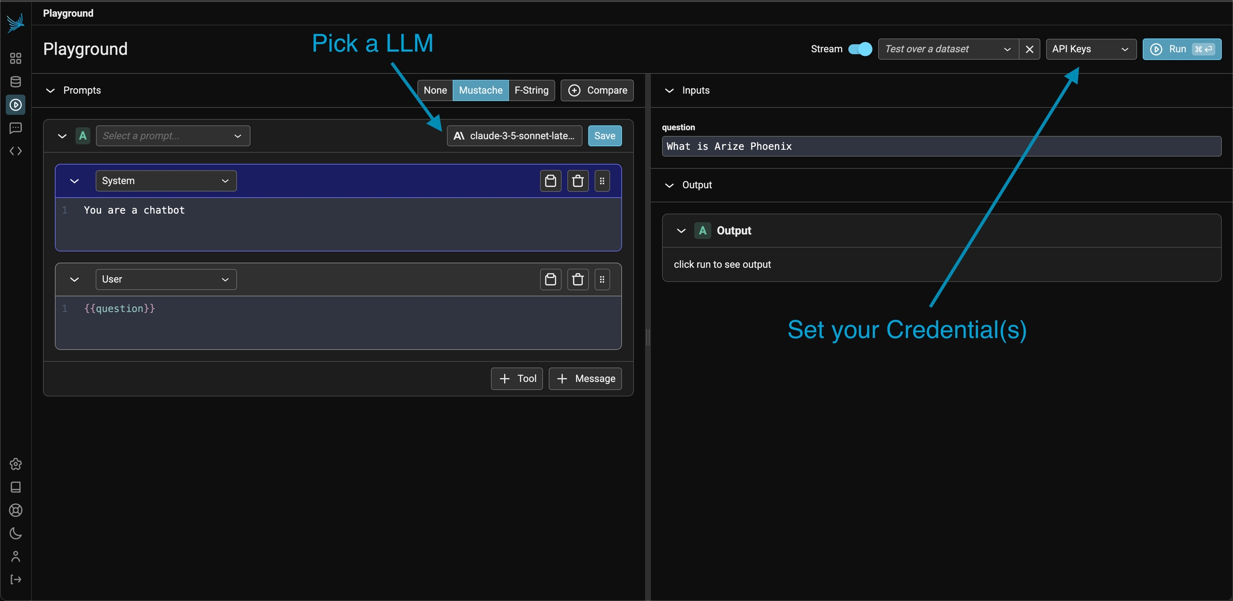Viewport: 1233px width, 601px height.
Task: Open the APIs code brackets icon
Action: point(16,151)
